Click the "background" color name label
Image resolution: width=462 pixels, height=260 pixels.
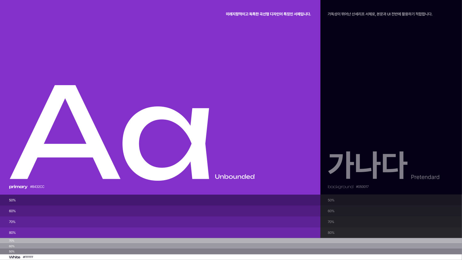[x=340, y=187]
